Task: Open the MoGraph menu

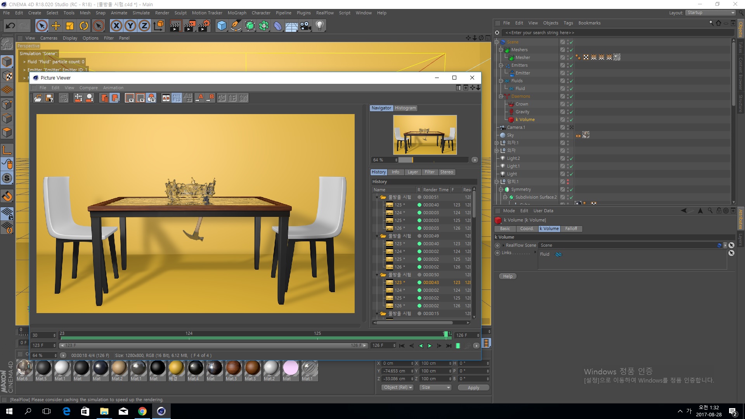Action: pyautogui.click(x=237, y=13)
